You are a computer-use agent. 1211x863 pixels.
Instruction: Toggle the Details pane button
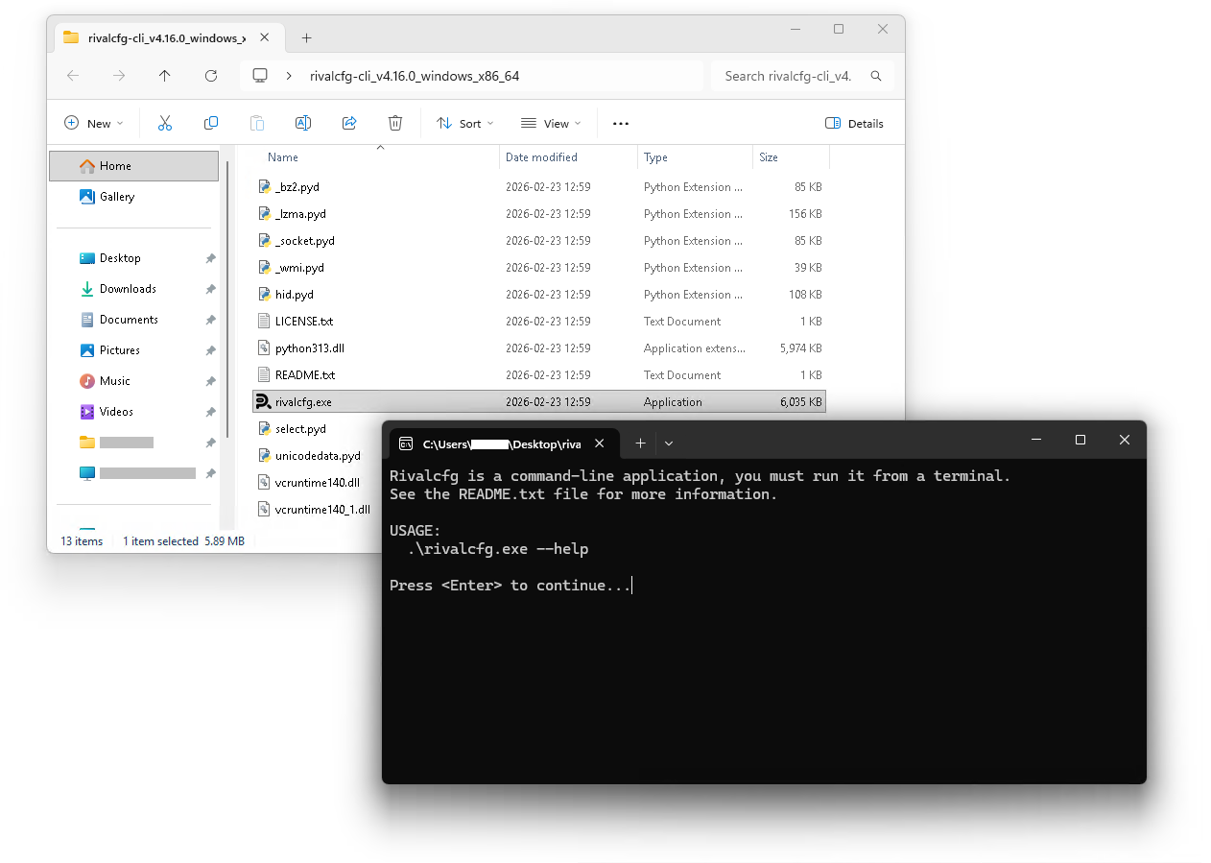854,123
